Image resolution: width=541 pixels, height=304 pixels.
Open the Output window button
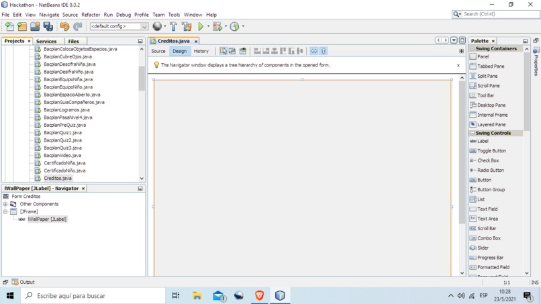tap(23, 283)
